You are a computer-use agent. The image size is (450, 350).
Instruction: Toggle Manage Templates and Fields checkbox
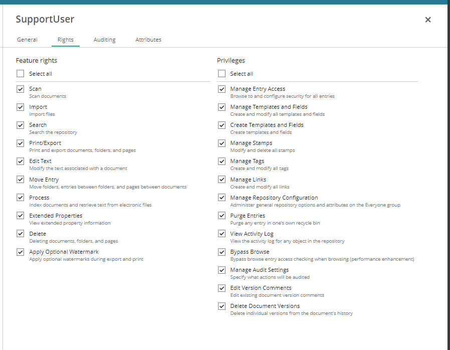(x=221, y=107)
